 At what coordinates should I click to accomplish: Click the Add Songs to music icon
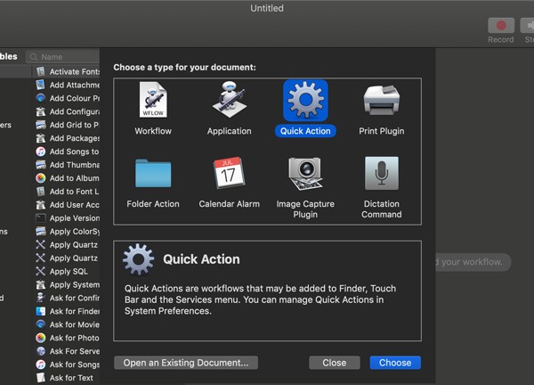[x=41, y=152]
